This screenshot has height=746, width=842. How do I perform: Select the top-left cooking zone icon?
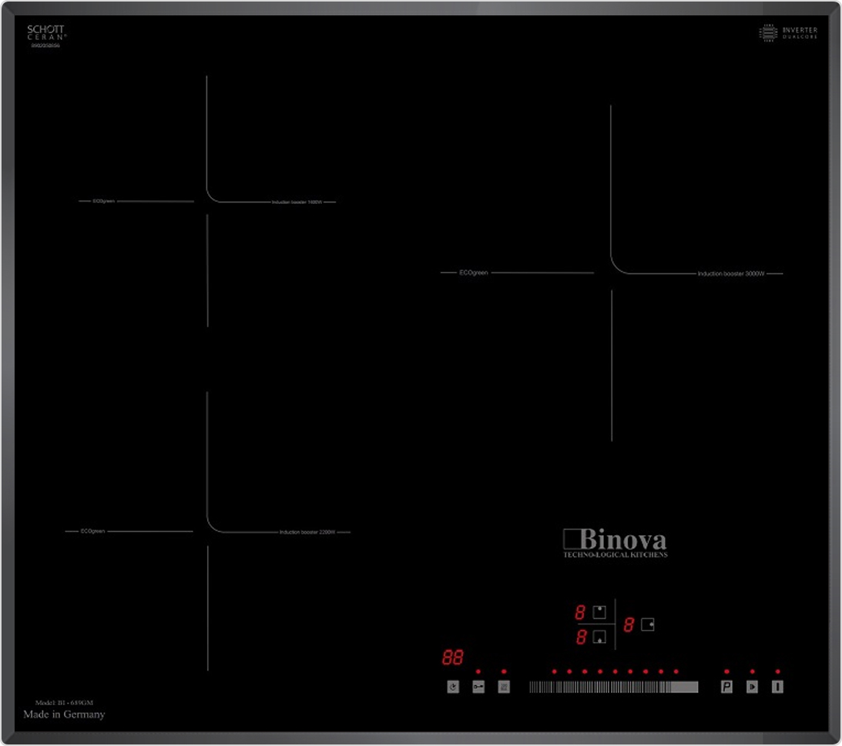tap(599, 613)
